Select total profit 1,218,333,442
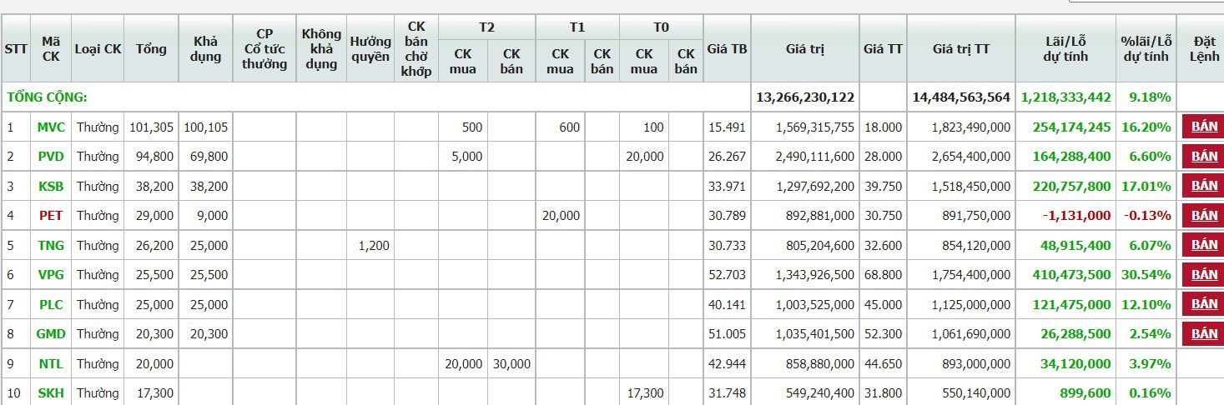The height and width of the screenshot is (405, 1224). pyautogui.click(x=1065, y=97)
